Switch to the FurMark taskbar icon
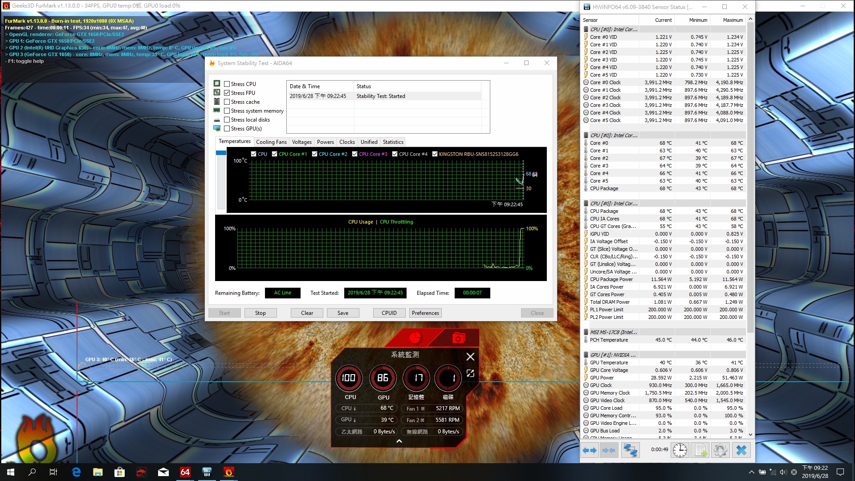Screen dimensions: 855x481 pos(228,472)
